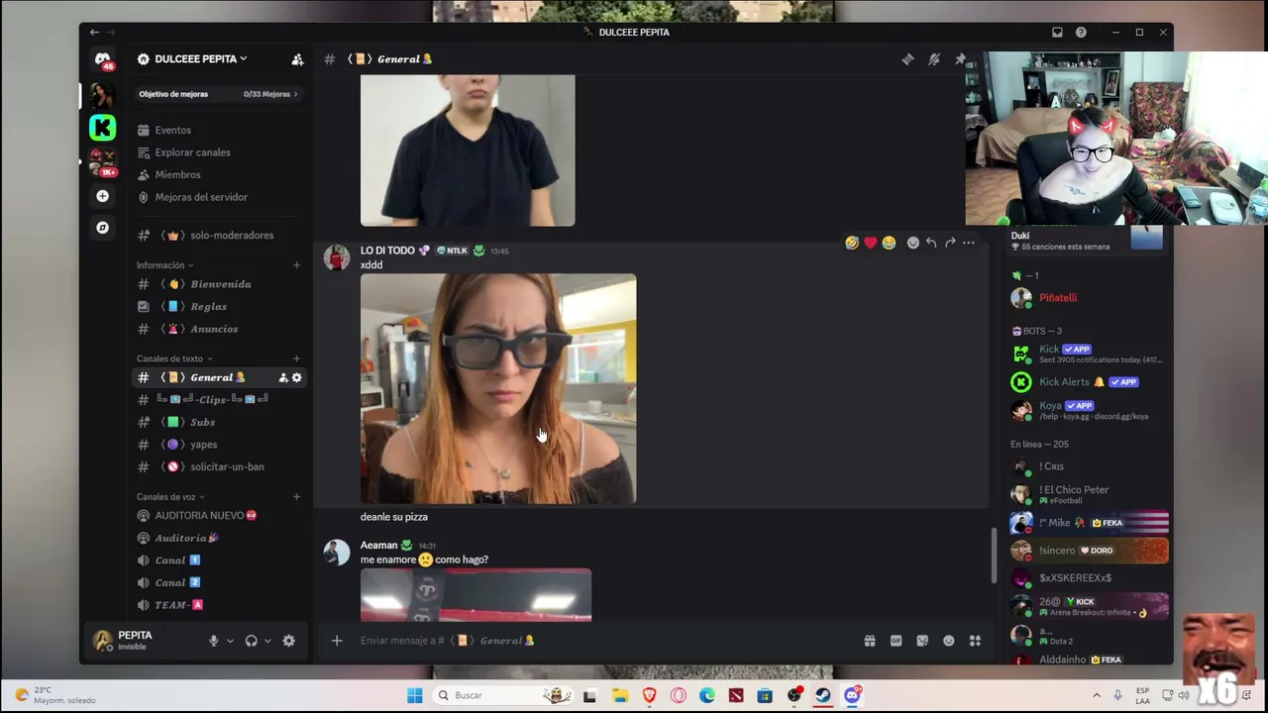Open headphones output options arrow
The width and height of the screenshot is (1268, 713).
pos(267,641)
